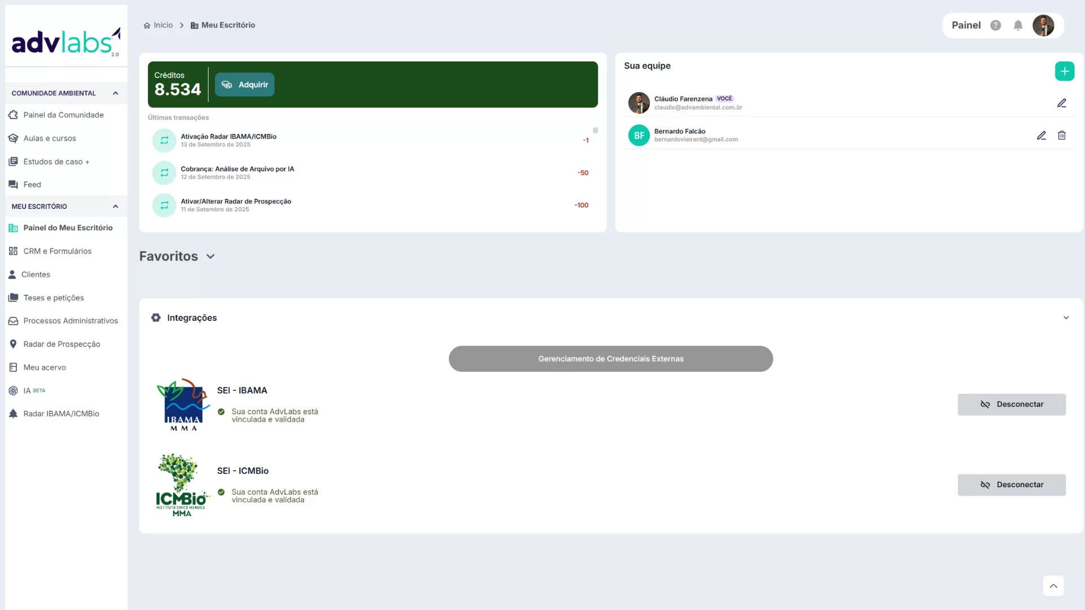Open user profile avatar in header
This screenshot has height=610, width=1085.
[x=1043, y=25]
